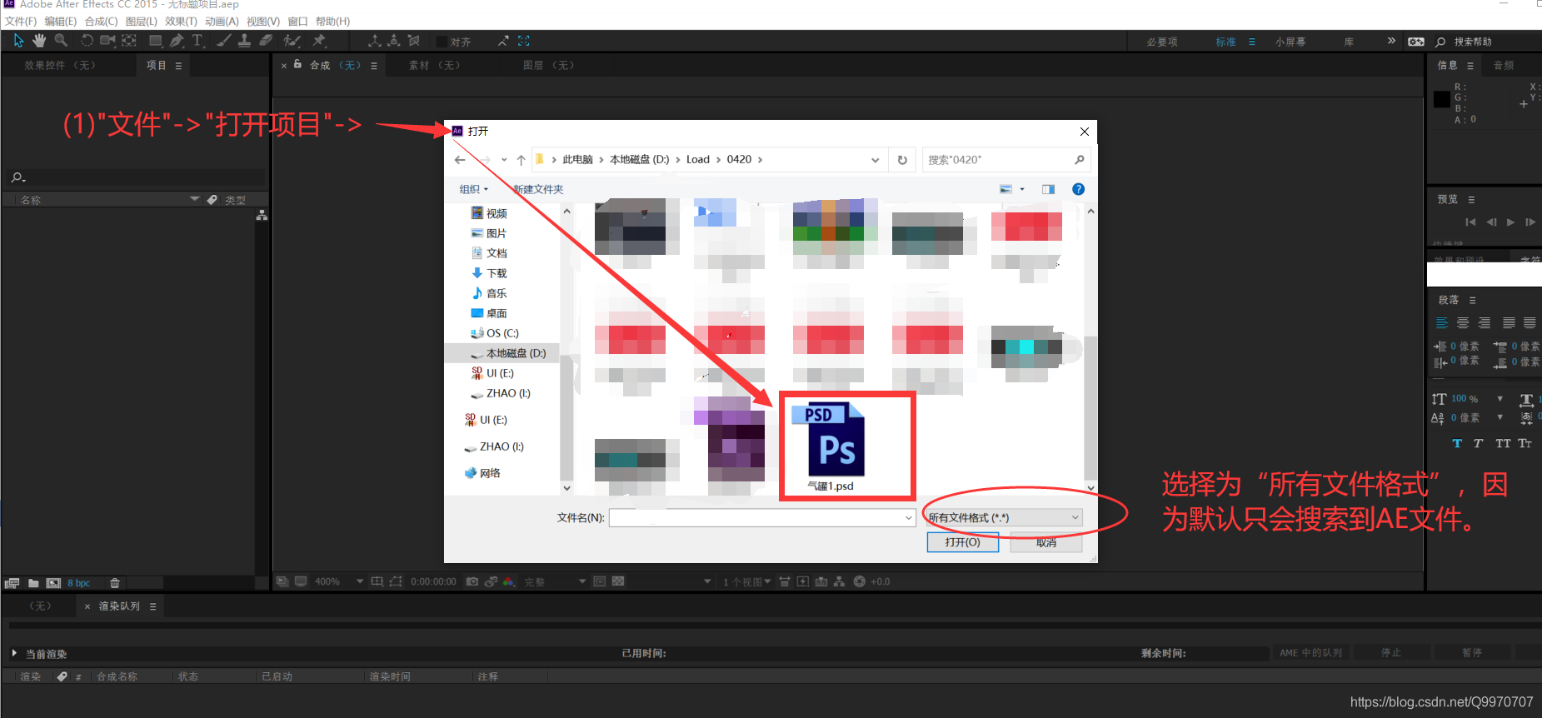
Task: Select the Selection arrow tool
Action: click(18, 41)
